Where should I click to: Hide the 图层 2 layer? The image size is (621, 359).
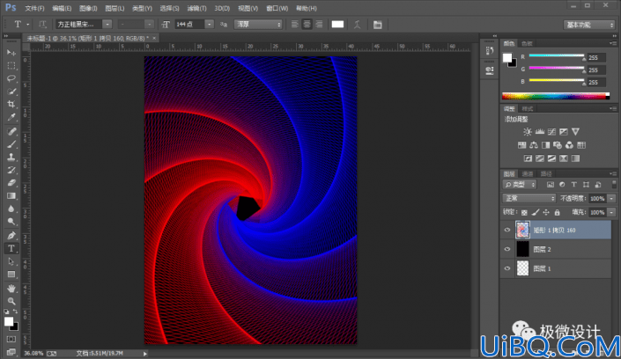click(x=507, y=249)
